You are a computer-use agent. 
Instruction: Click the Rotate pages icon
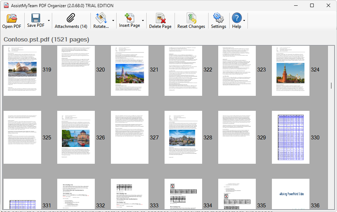click(101, 18)
